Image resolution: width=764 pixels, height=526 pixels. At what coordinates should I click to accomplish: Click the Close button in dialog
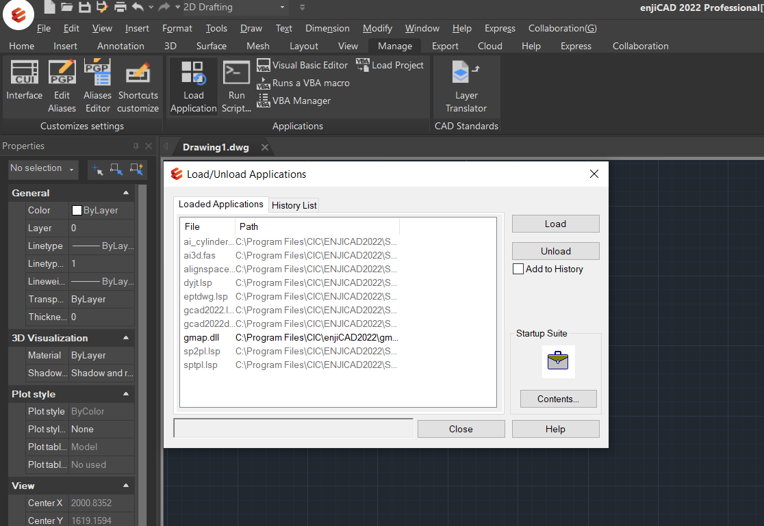pyautogui.click(x=461, y=429)
